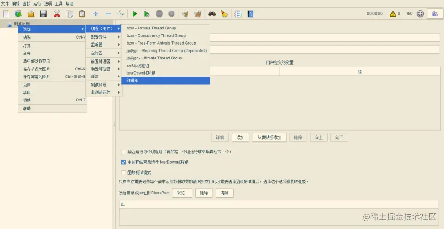Choose 粘贴 from context menu
444x229 pixels.
[53, 37]
